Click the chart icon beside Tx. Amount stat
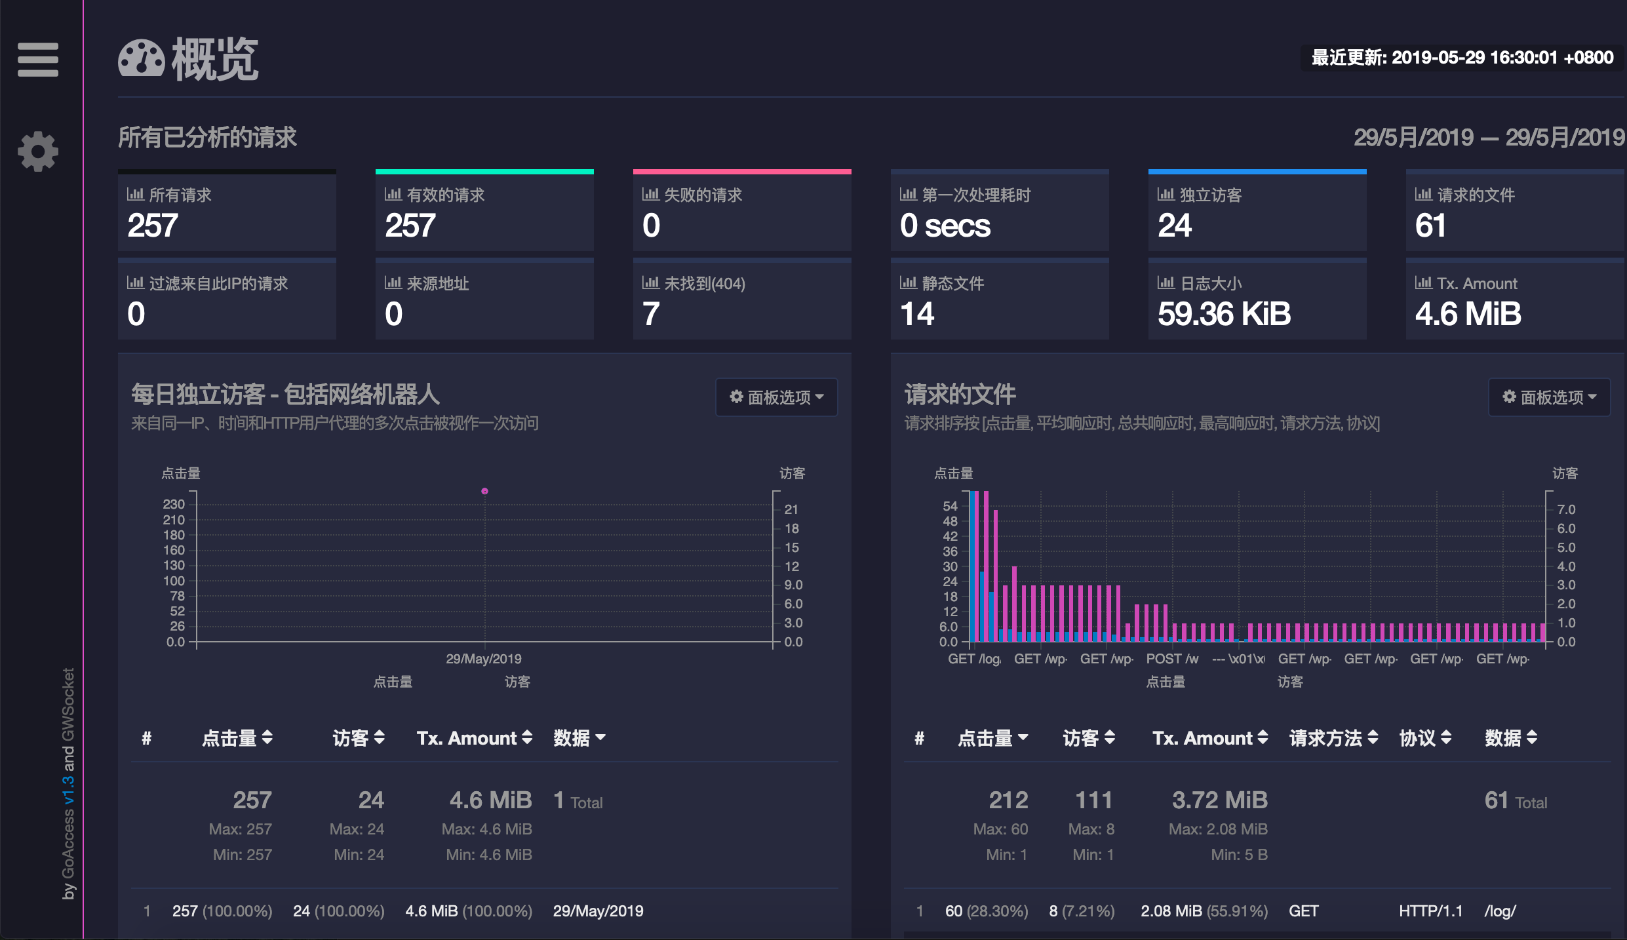1627x940 pixels. coord(1423,283)
